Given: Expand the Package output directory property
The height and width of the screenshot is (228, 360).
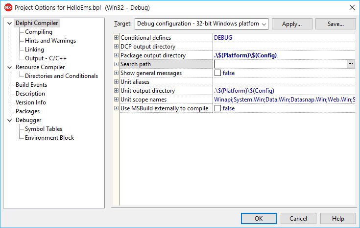Looking at the screenshot, I should coord(117,55).
